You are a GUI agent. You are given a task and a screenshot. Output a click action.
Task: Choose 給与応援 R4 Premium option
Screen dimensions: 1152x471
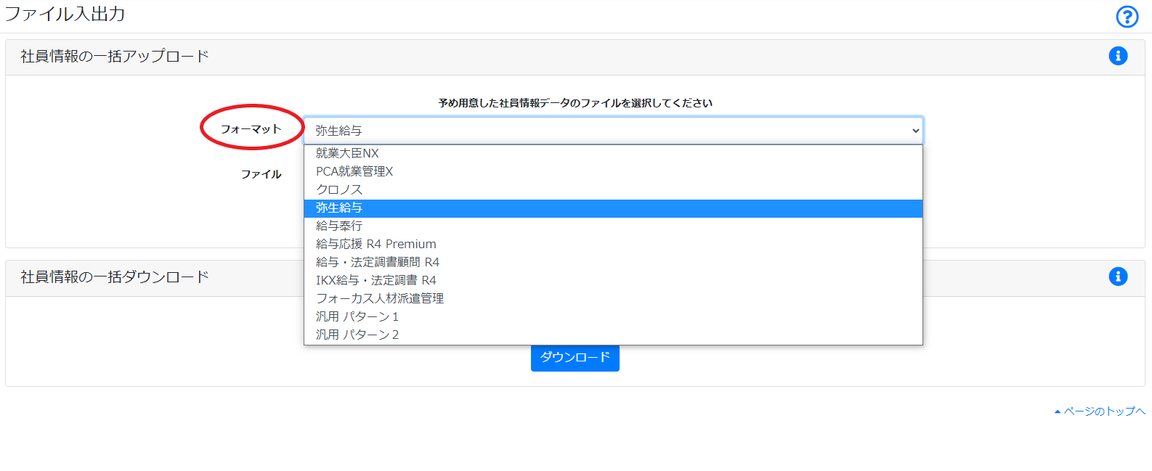pos(613,244)
